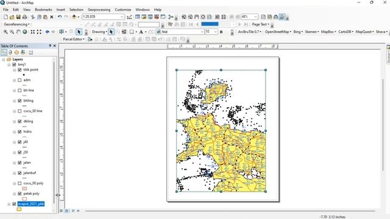This screenshot has width=390, height=219.
Task: Select the Pan hand tool
Action: click(18, 32)
